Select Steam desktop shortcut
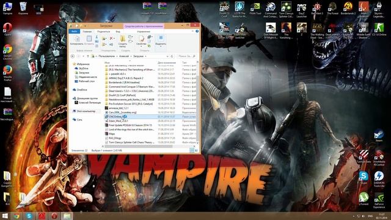This screenshot has width=391, height=220. point(379,136)
